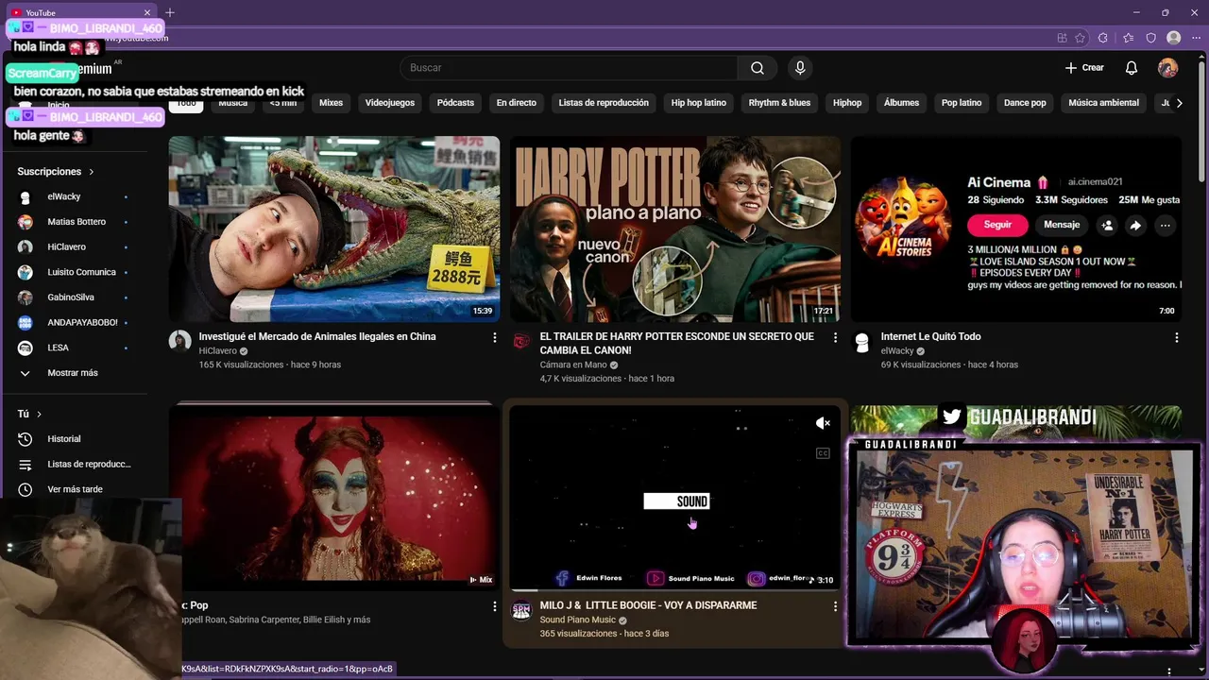The image size is (1209, 680).
Task: Open the Edge favorites list icon
Action: [1129, 38]
